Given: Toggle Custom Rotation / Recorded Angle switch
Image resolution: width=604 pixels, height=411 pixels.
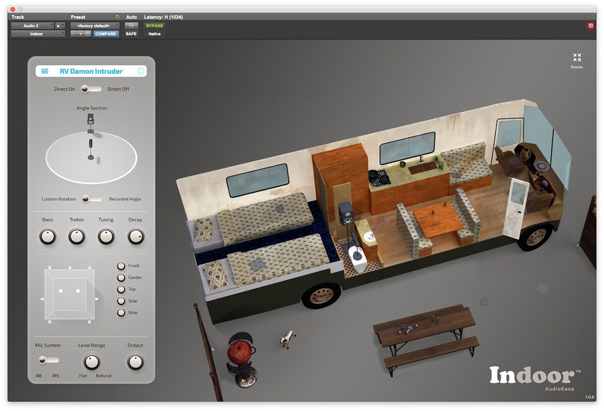Looking at the screenshot, I should click(92, 199).
